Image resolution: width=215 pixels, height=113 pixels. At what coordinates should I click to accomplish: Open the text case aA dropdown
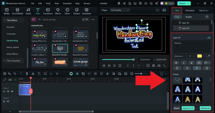[207, 63]
